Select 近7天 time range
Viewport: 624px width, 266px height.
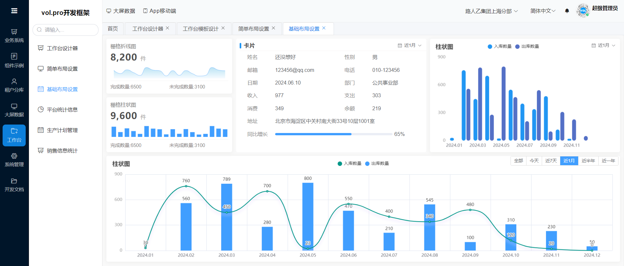[x=551, y=161]
